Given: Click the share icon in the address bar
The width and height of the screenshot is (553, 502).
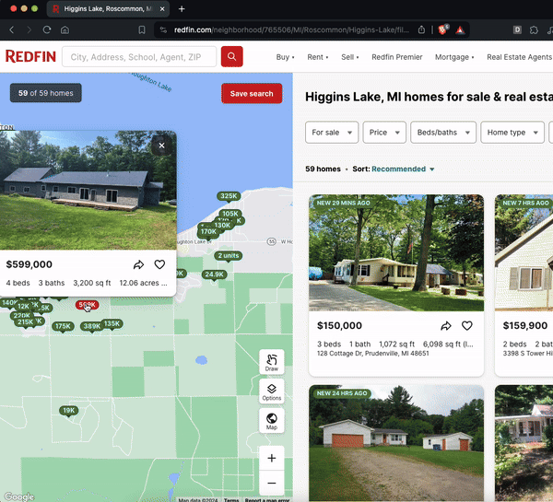Looking at the screenshot, I should (x=421, y=30).
